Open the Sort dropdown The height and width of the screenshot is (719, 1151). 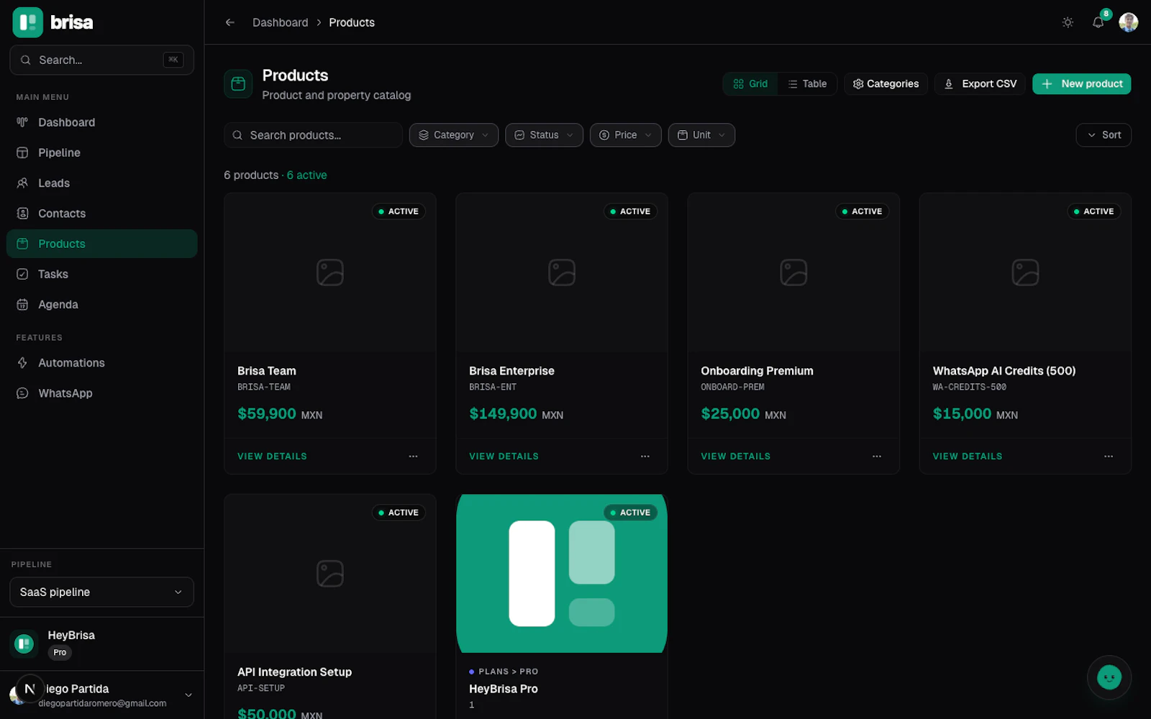coord(1104,135)
